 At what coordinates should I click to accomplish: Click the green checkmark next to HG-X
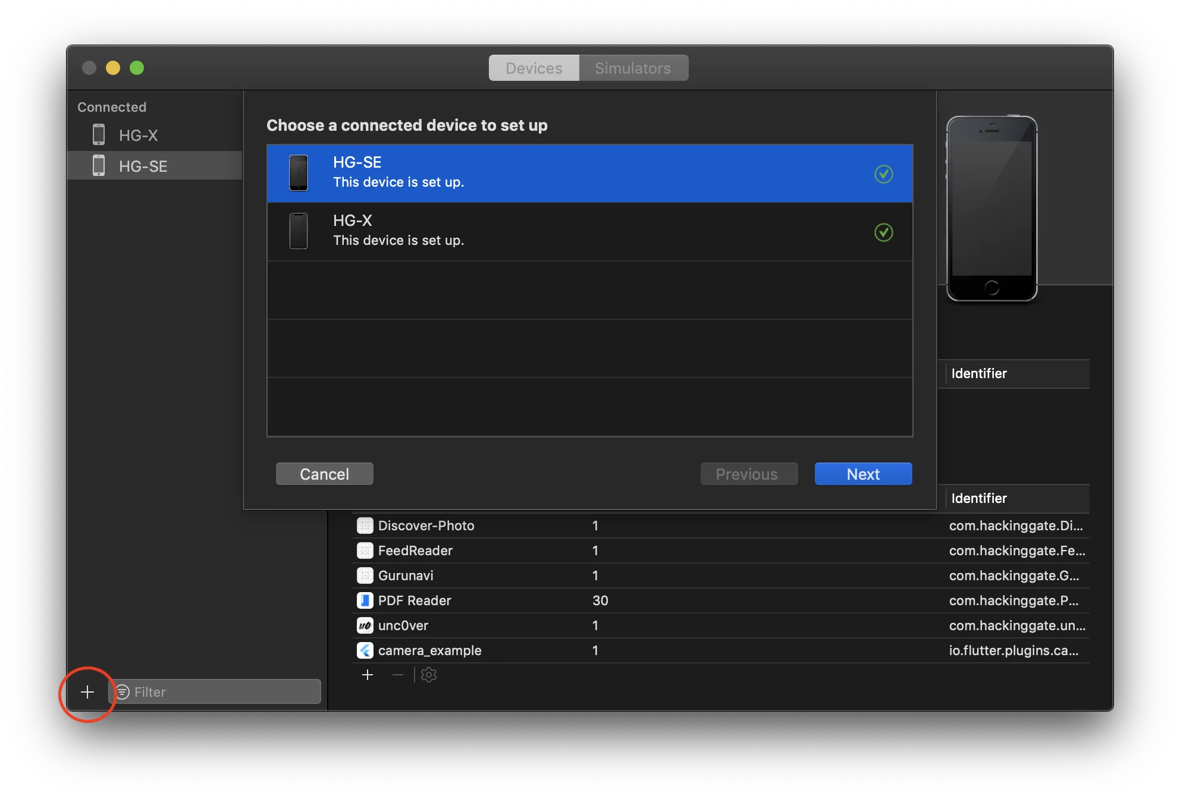pos(884,232)
